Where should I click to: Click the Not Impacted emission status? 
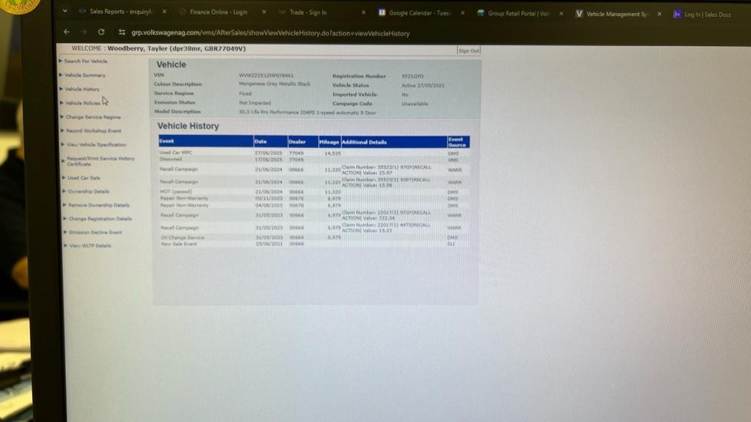click(255, 103)
